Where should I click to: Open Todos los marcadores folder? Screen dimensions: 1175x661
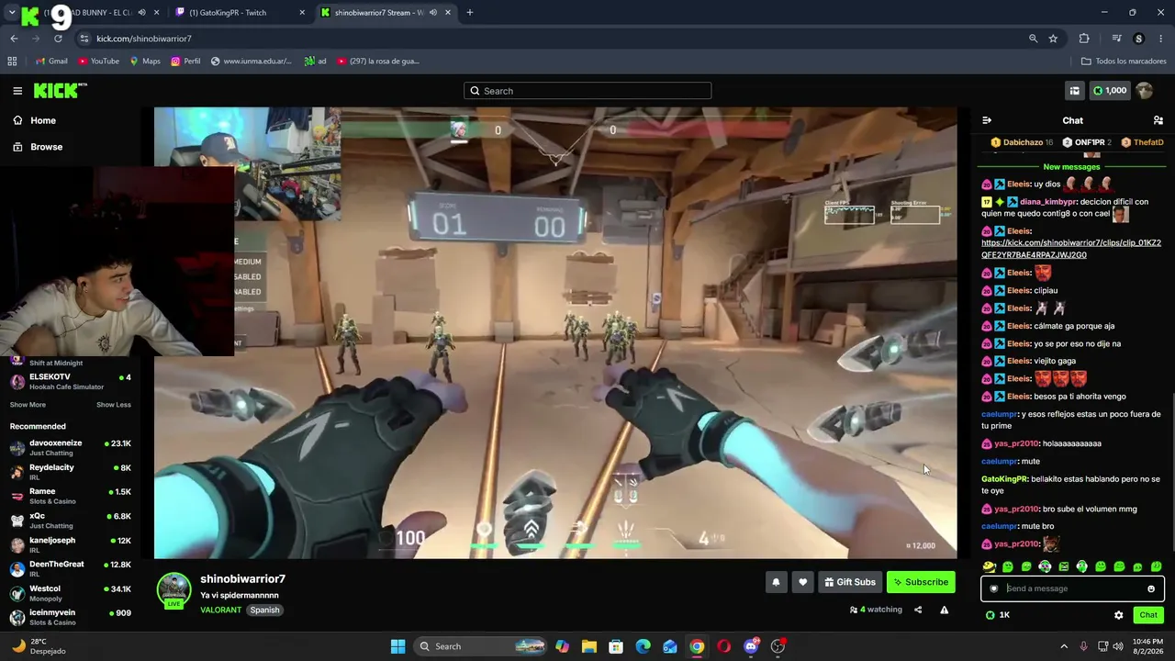coord(1124,62)
